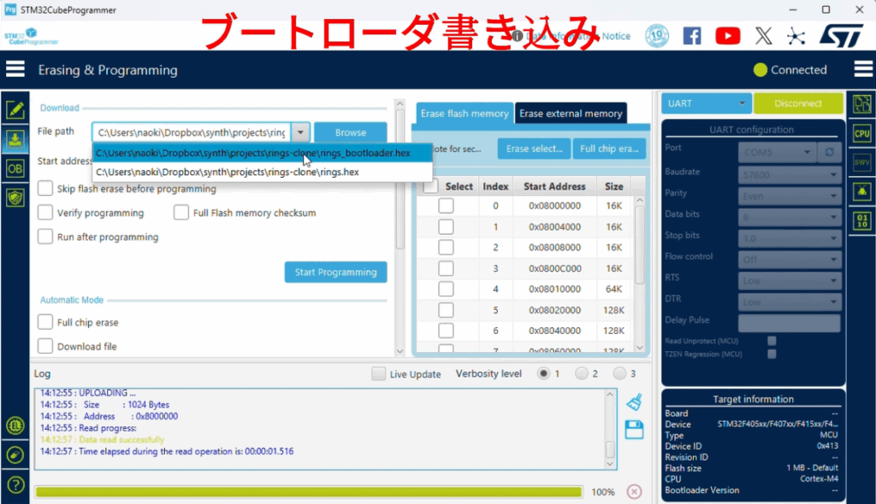Toggle Live Update checkbox

point(378,373)
